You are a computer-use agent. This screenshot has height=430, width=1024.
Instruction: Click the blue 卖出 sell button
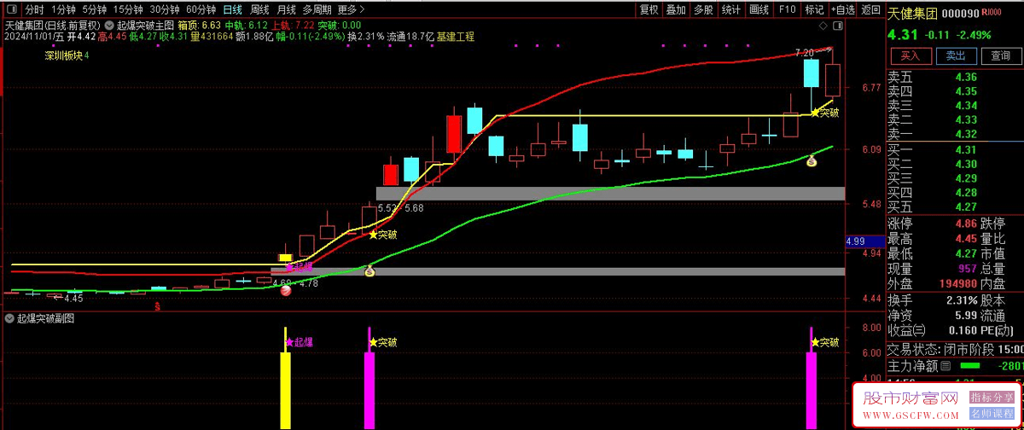click(956, 56)
